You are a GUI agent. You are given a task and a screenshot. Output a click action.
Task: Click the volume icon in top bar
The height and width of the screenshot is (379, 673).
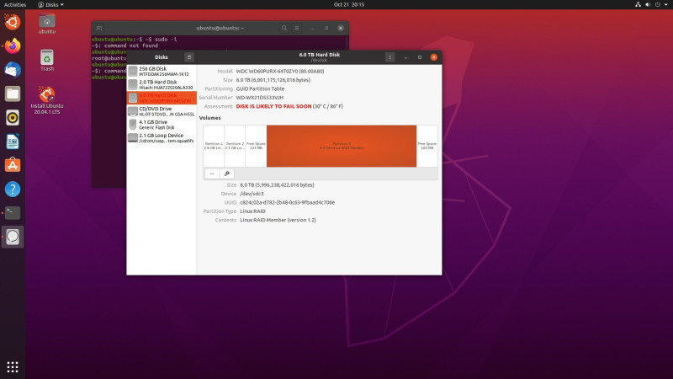[648, 4]
